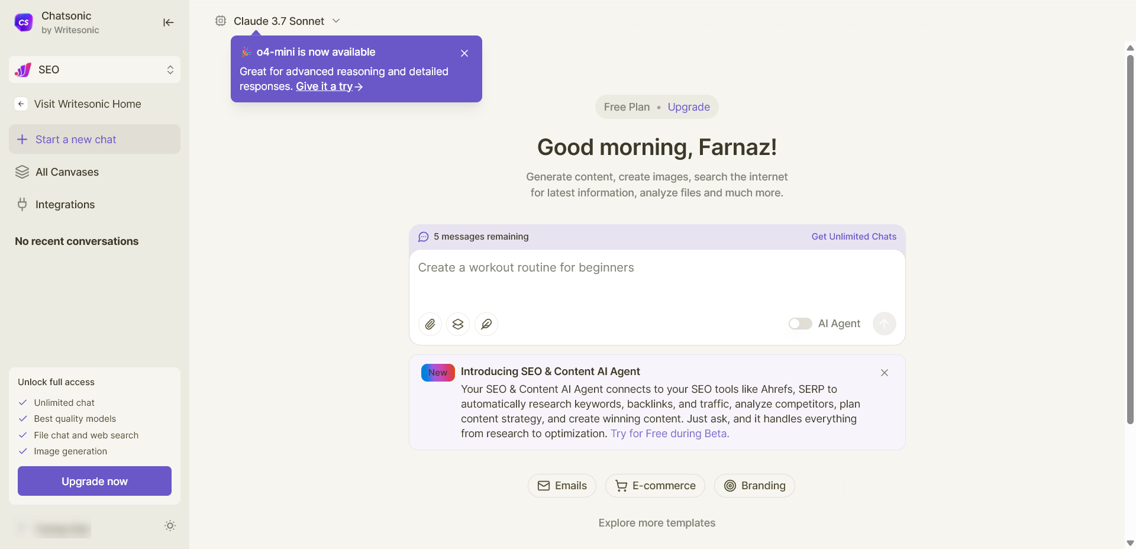Select the Emails template
This screenshot has height=549, width=1136.
click(x=562, y=486)
